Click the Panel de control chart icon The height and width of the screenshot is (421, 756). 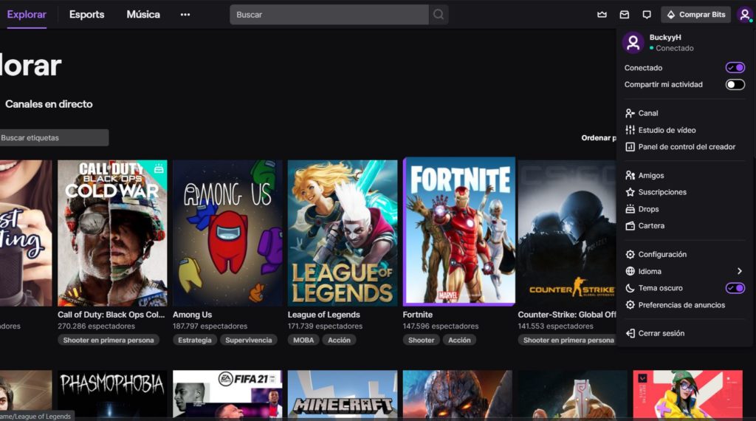tap(630, 146)
